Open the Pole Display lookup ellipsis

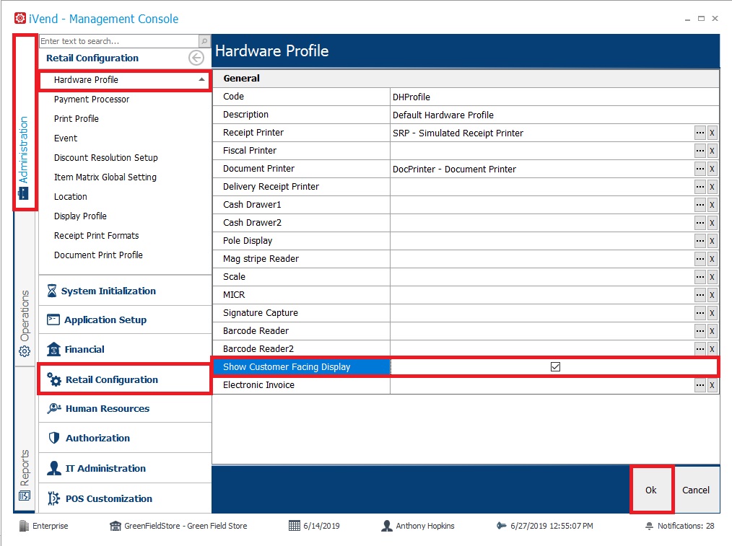(x=700, y=241)
